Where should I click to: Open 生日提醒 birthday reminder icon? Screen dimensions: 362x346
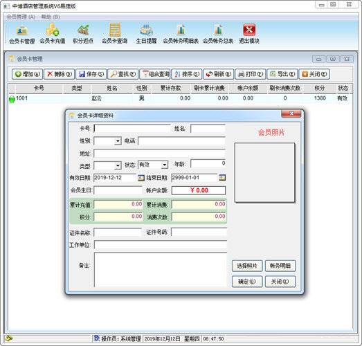coord(146,34)
